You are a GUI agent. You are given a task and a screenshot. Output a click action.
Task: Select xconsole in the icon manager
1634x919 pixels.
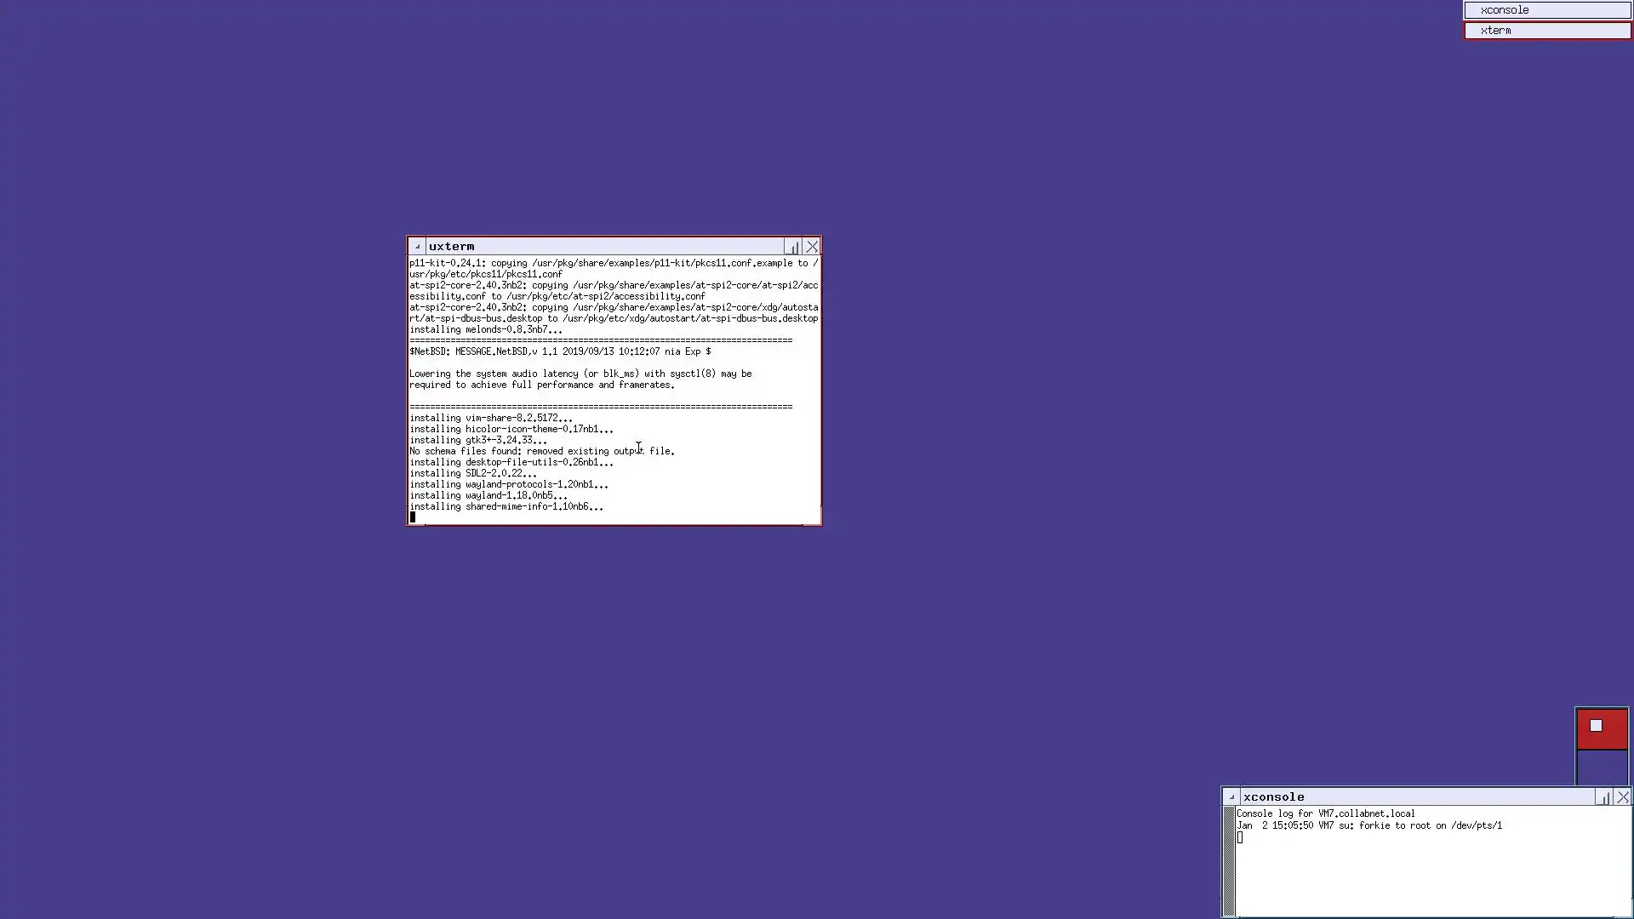1546,10
